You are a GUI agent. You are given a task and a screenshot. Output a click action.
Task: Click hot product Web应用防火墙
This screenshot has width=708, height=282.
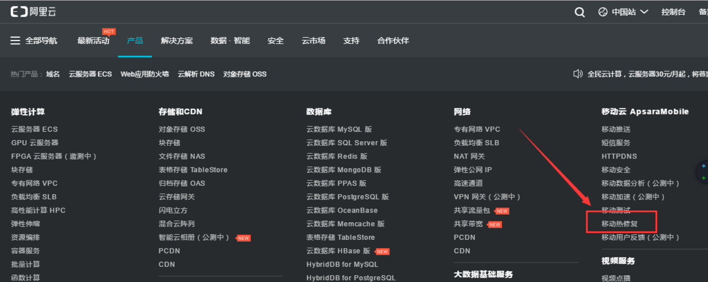click(144, 74)
